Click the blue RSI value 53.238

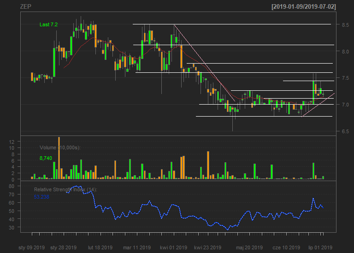tap(41, 197)
